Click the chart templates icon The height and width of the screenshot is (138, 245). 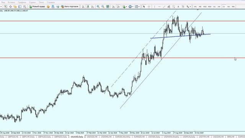[x=136, y=7]
